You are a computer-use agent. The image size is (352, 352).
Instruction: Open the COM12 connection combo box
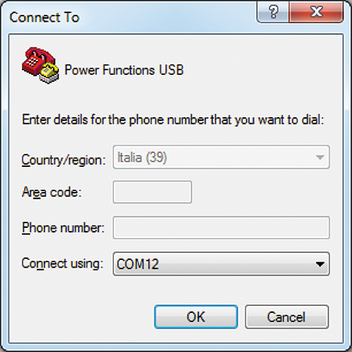(222, 264)
